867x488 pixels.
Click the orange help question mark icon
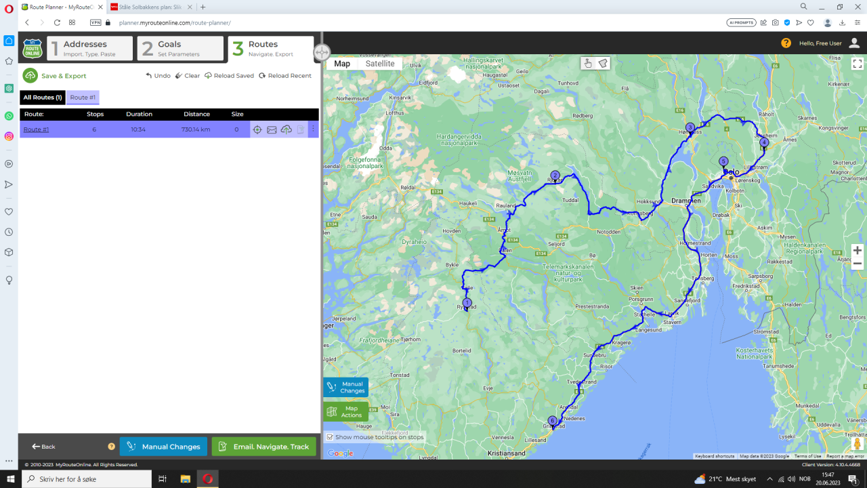point(786,43)
